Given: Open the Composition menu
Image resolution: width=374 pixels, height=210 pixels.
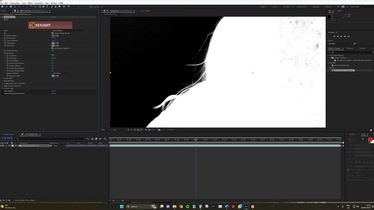Looking at the screenshot, I should [x=15, y=3].
